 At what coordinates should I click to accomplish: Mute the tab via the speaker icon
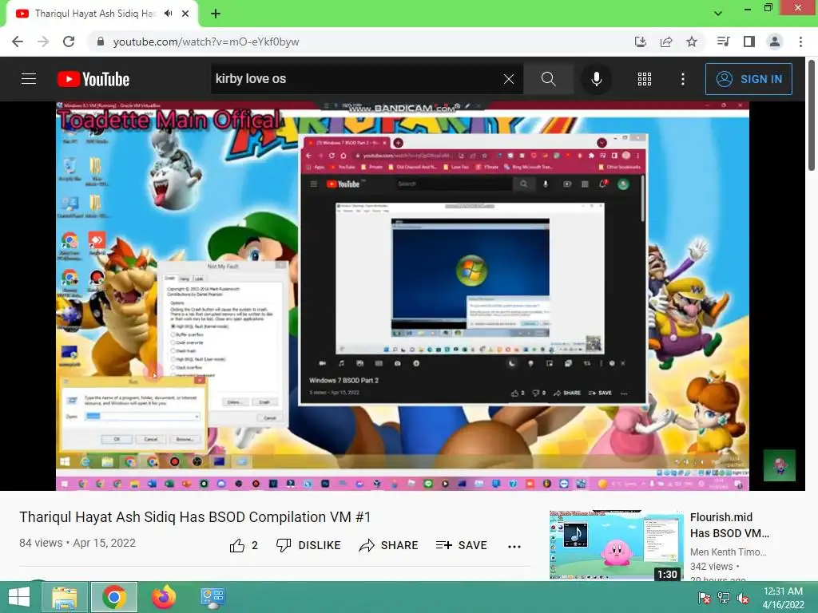pyautogui.click(x=168, y=14)
